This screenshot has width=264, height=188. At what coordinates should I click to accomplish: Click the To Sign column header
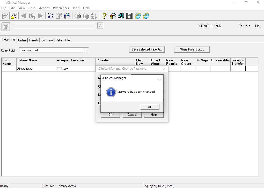[203, 62]
